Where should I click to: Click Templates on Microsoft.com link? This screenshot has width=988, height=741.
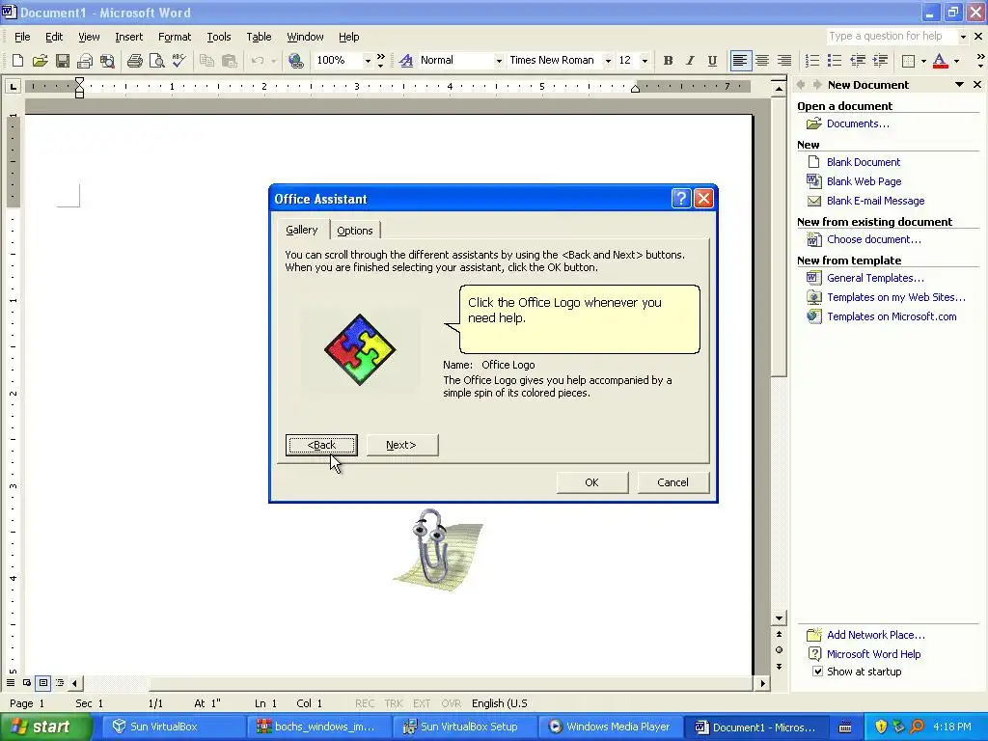point(892,316)
